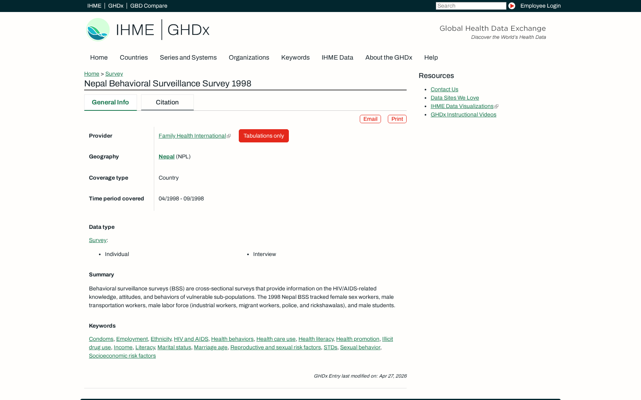Click the Print button

point(397,119)
